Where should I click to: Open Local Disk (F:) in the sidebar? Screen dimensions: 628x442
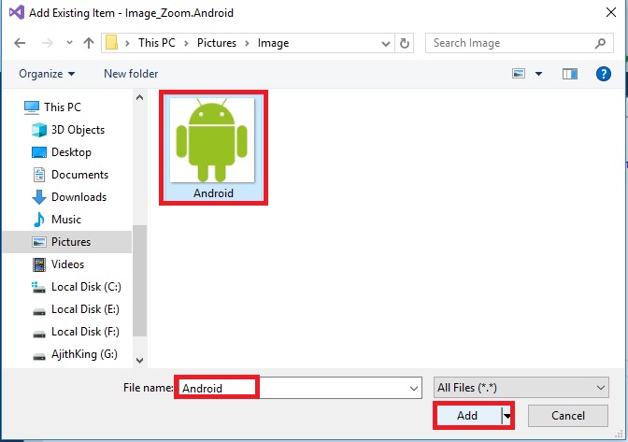pyautogui.click(x=85, y=332)
